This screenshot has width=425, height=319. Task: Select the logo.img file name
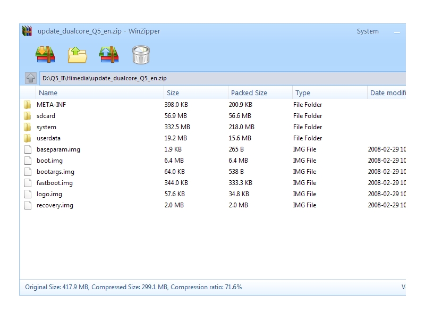[x=49, y=194]
